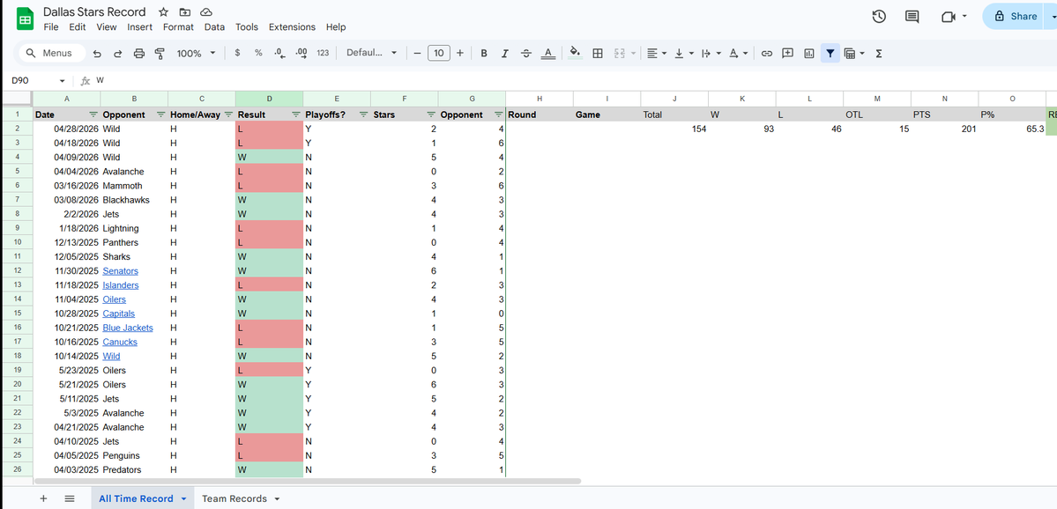Open the Data menu
The image size is (1057, 509).
(214, 27)
